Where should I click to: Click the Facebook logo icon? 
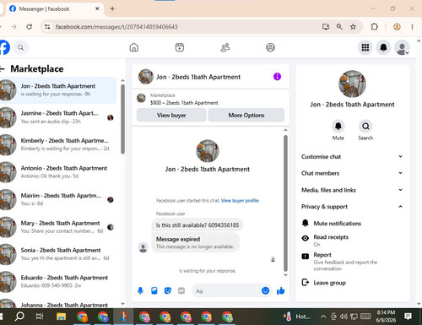click(x=4, y=47)
